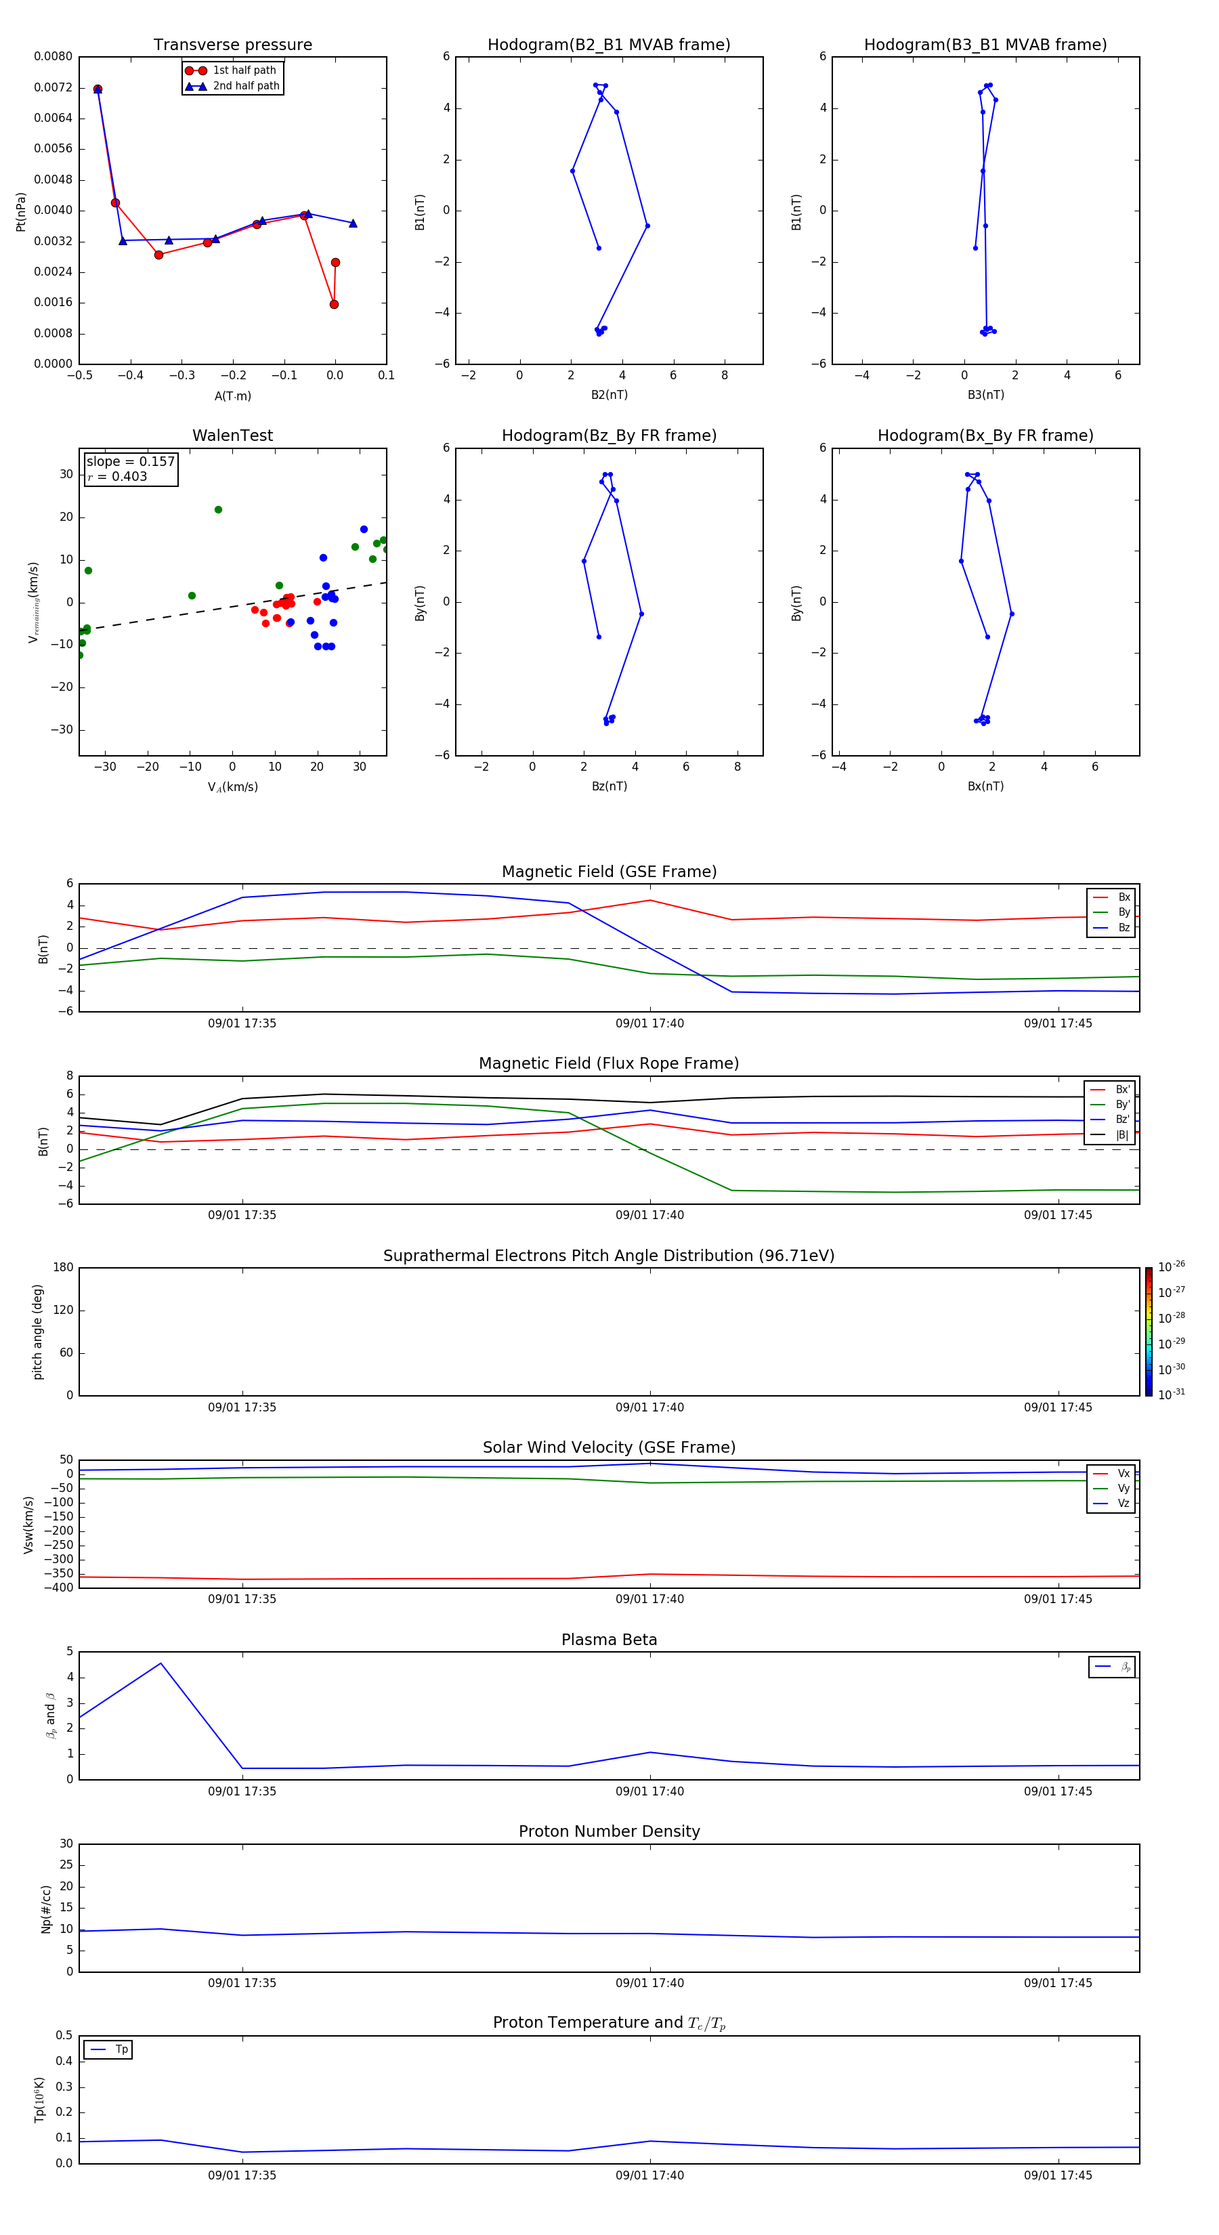Click the 'B2(nT)' axis label
Screen dimensions: 1219x2235
point(609,396)
